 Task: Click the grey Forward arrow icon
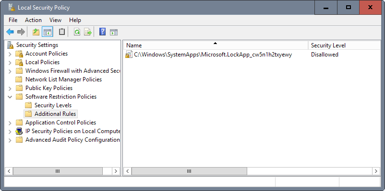[x=21, y=32]
